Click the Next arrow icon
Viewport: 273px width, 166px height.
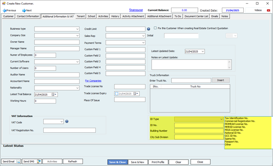(24, 11)
